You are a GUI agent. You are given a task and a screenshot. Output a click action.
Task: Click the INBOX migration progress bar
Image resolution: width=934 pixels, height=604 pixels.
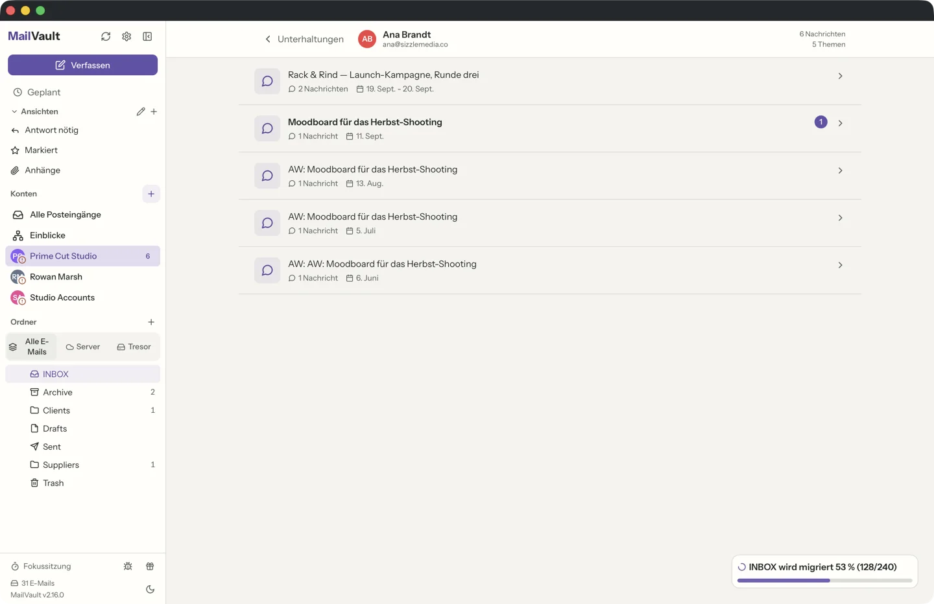(824, 581)
